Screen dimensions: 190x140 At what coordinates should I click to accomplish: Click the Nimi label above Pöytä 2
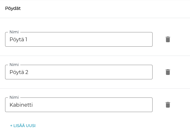(14, 65)
